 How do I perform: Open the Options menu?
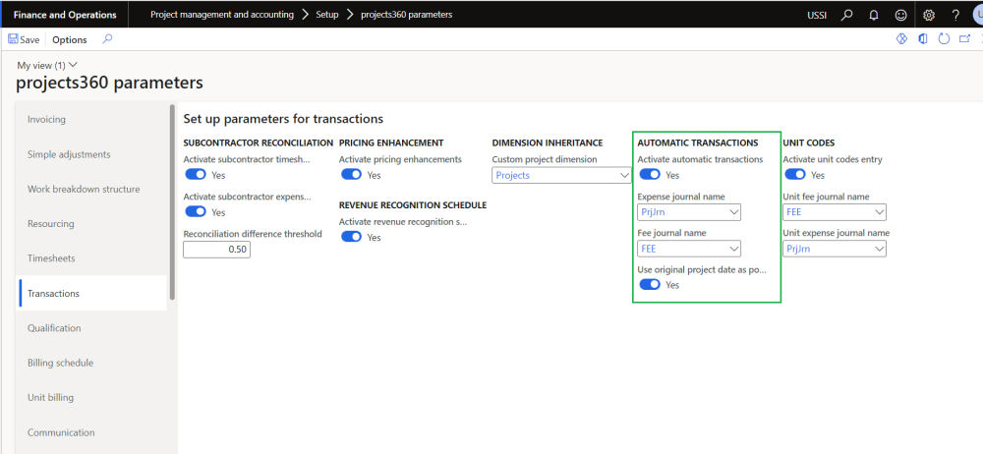(70, 40)
